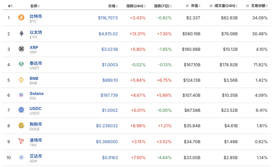Screen dimensions: 280x167
Task: Click the TRON red triangle icon
Action: (21, 142)
